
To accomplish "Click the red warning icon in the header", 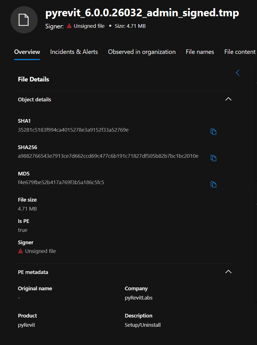I will (69, 26).
